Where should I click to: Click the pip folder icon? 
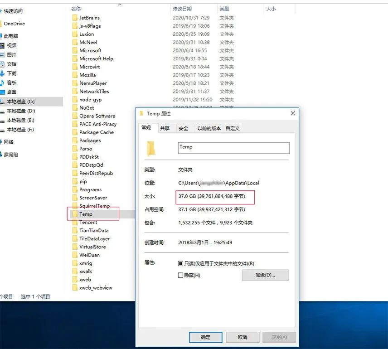point(75,181)
